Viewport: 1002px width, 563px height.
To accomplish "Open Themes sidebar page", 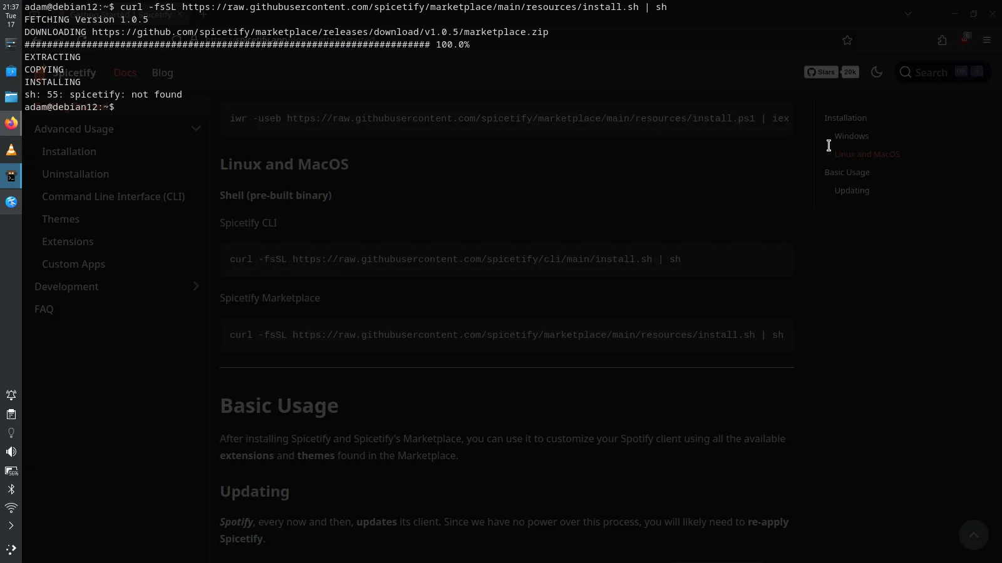I will coord(61,219).
